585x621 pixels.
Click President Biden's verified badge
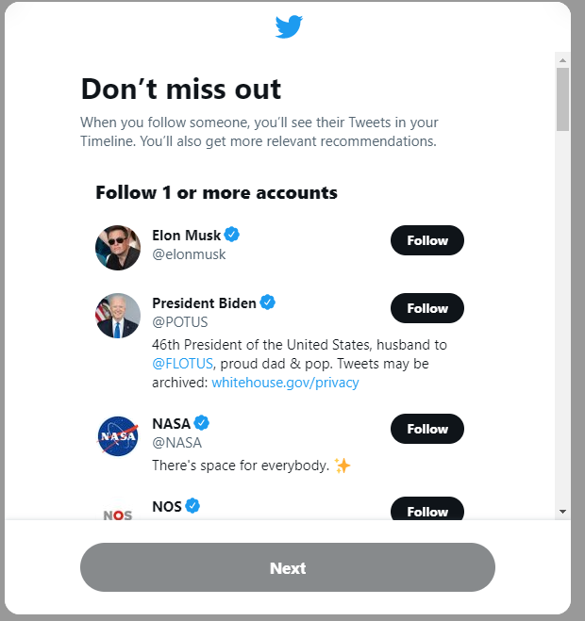(268, 302)
